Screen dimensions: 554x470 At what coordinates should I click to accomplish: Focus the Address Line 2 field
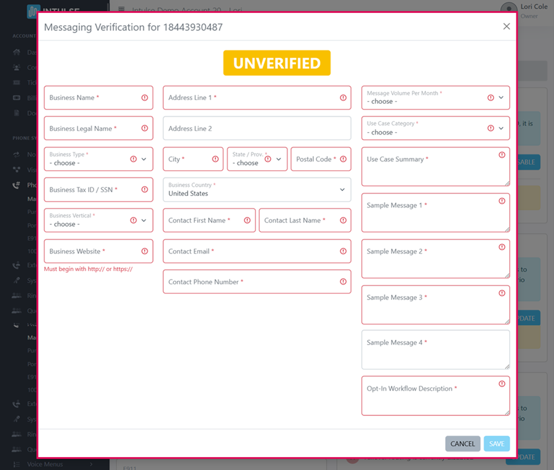tap(257, 128)
